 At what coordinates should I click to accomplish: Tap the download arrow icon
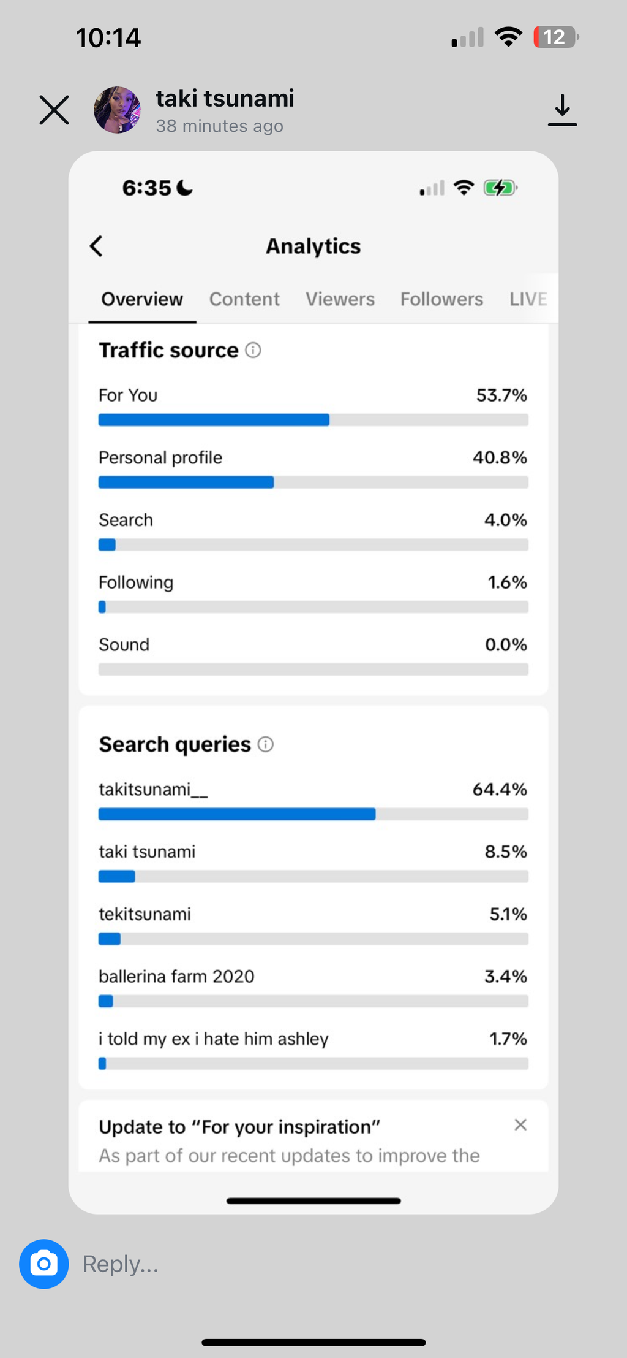[562, 110]
